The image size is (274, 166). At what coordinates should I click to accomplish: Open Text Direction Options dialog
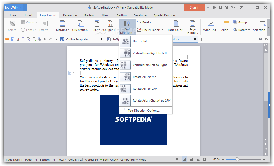[146, 111]
